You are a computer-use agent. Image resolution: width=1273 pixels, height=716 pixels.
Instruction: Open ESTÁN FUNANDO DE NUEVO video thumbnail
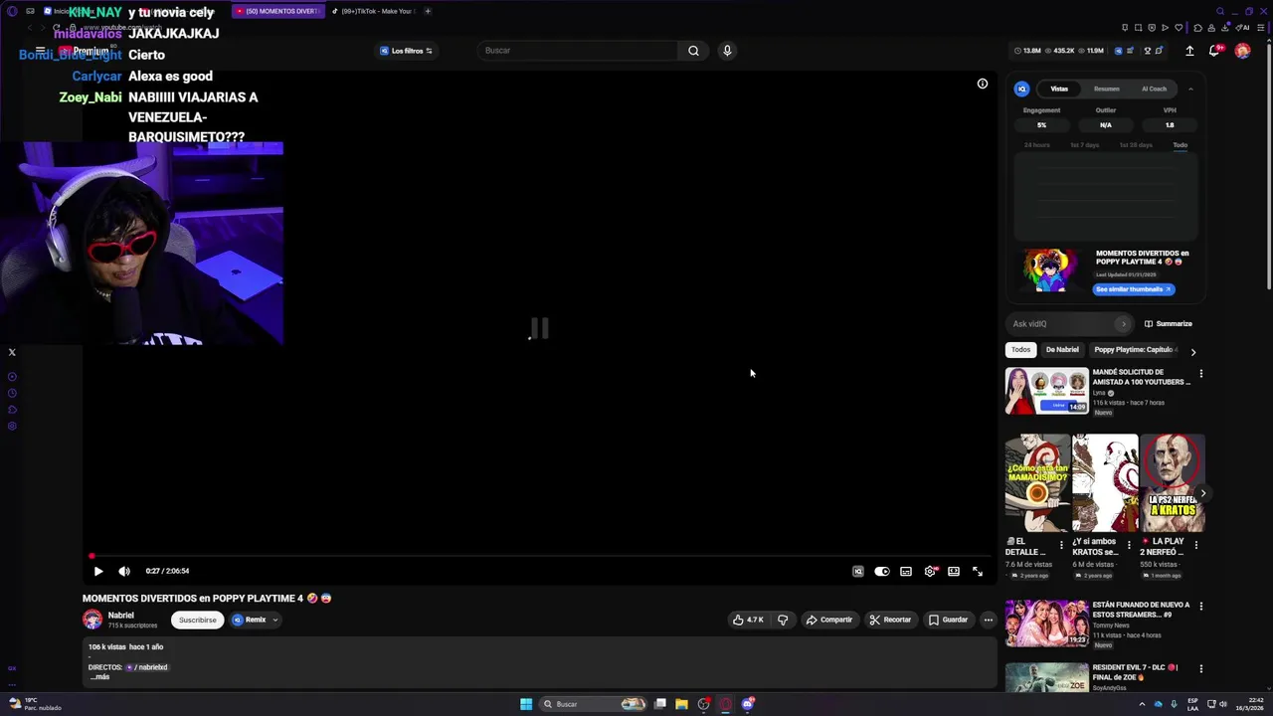(1046, 623)
